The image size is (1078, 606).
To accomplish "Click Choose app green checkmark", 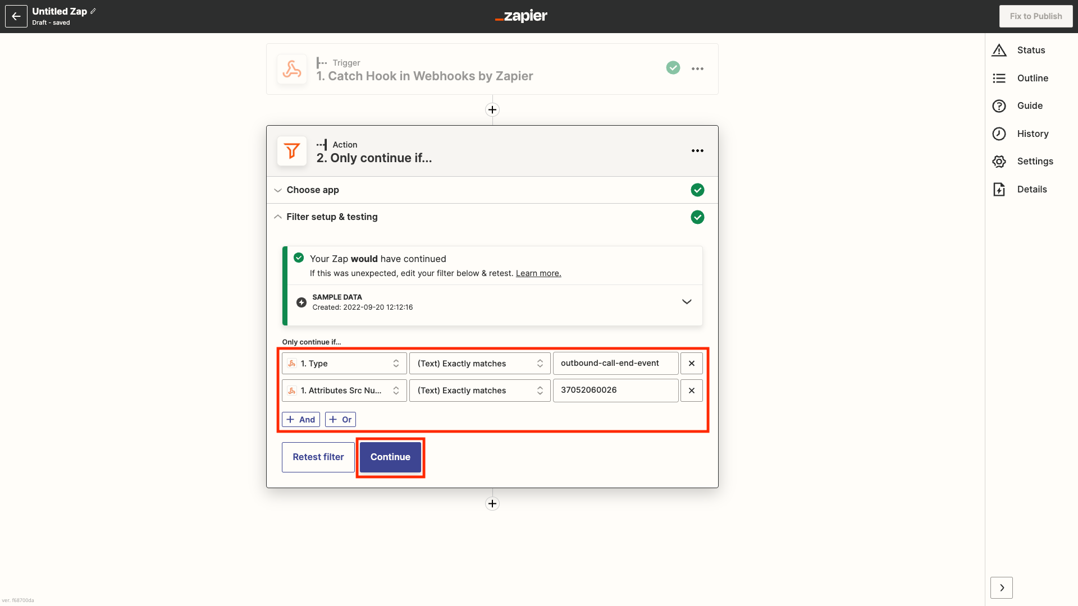I will tap(697, 190).
